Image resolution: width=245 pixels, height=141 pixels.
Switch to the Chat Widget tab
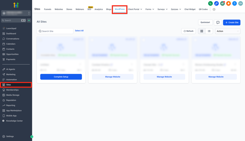pyautogui.click(x=190, y=9)
